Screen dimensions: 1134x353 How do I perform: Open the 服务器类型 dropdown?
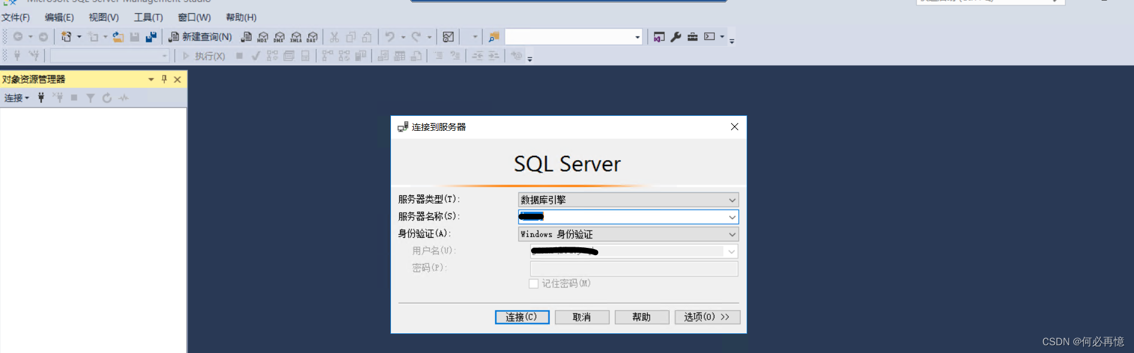628,199
